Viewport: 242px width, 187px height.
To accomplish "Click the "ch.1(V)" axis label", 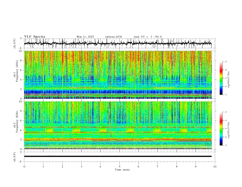I will (15, 43).
